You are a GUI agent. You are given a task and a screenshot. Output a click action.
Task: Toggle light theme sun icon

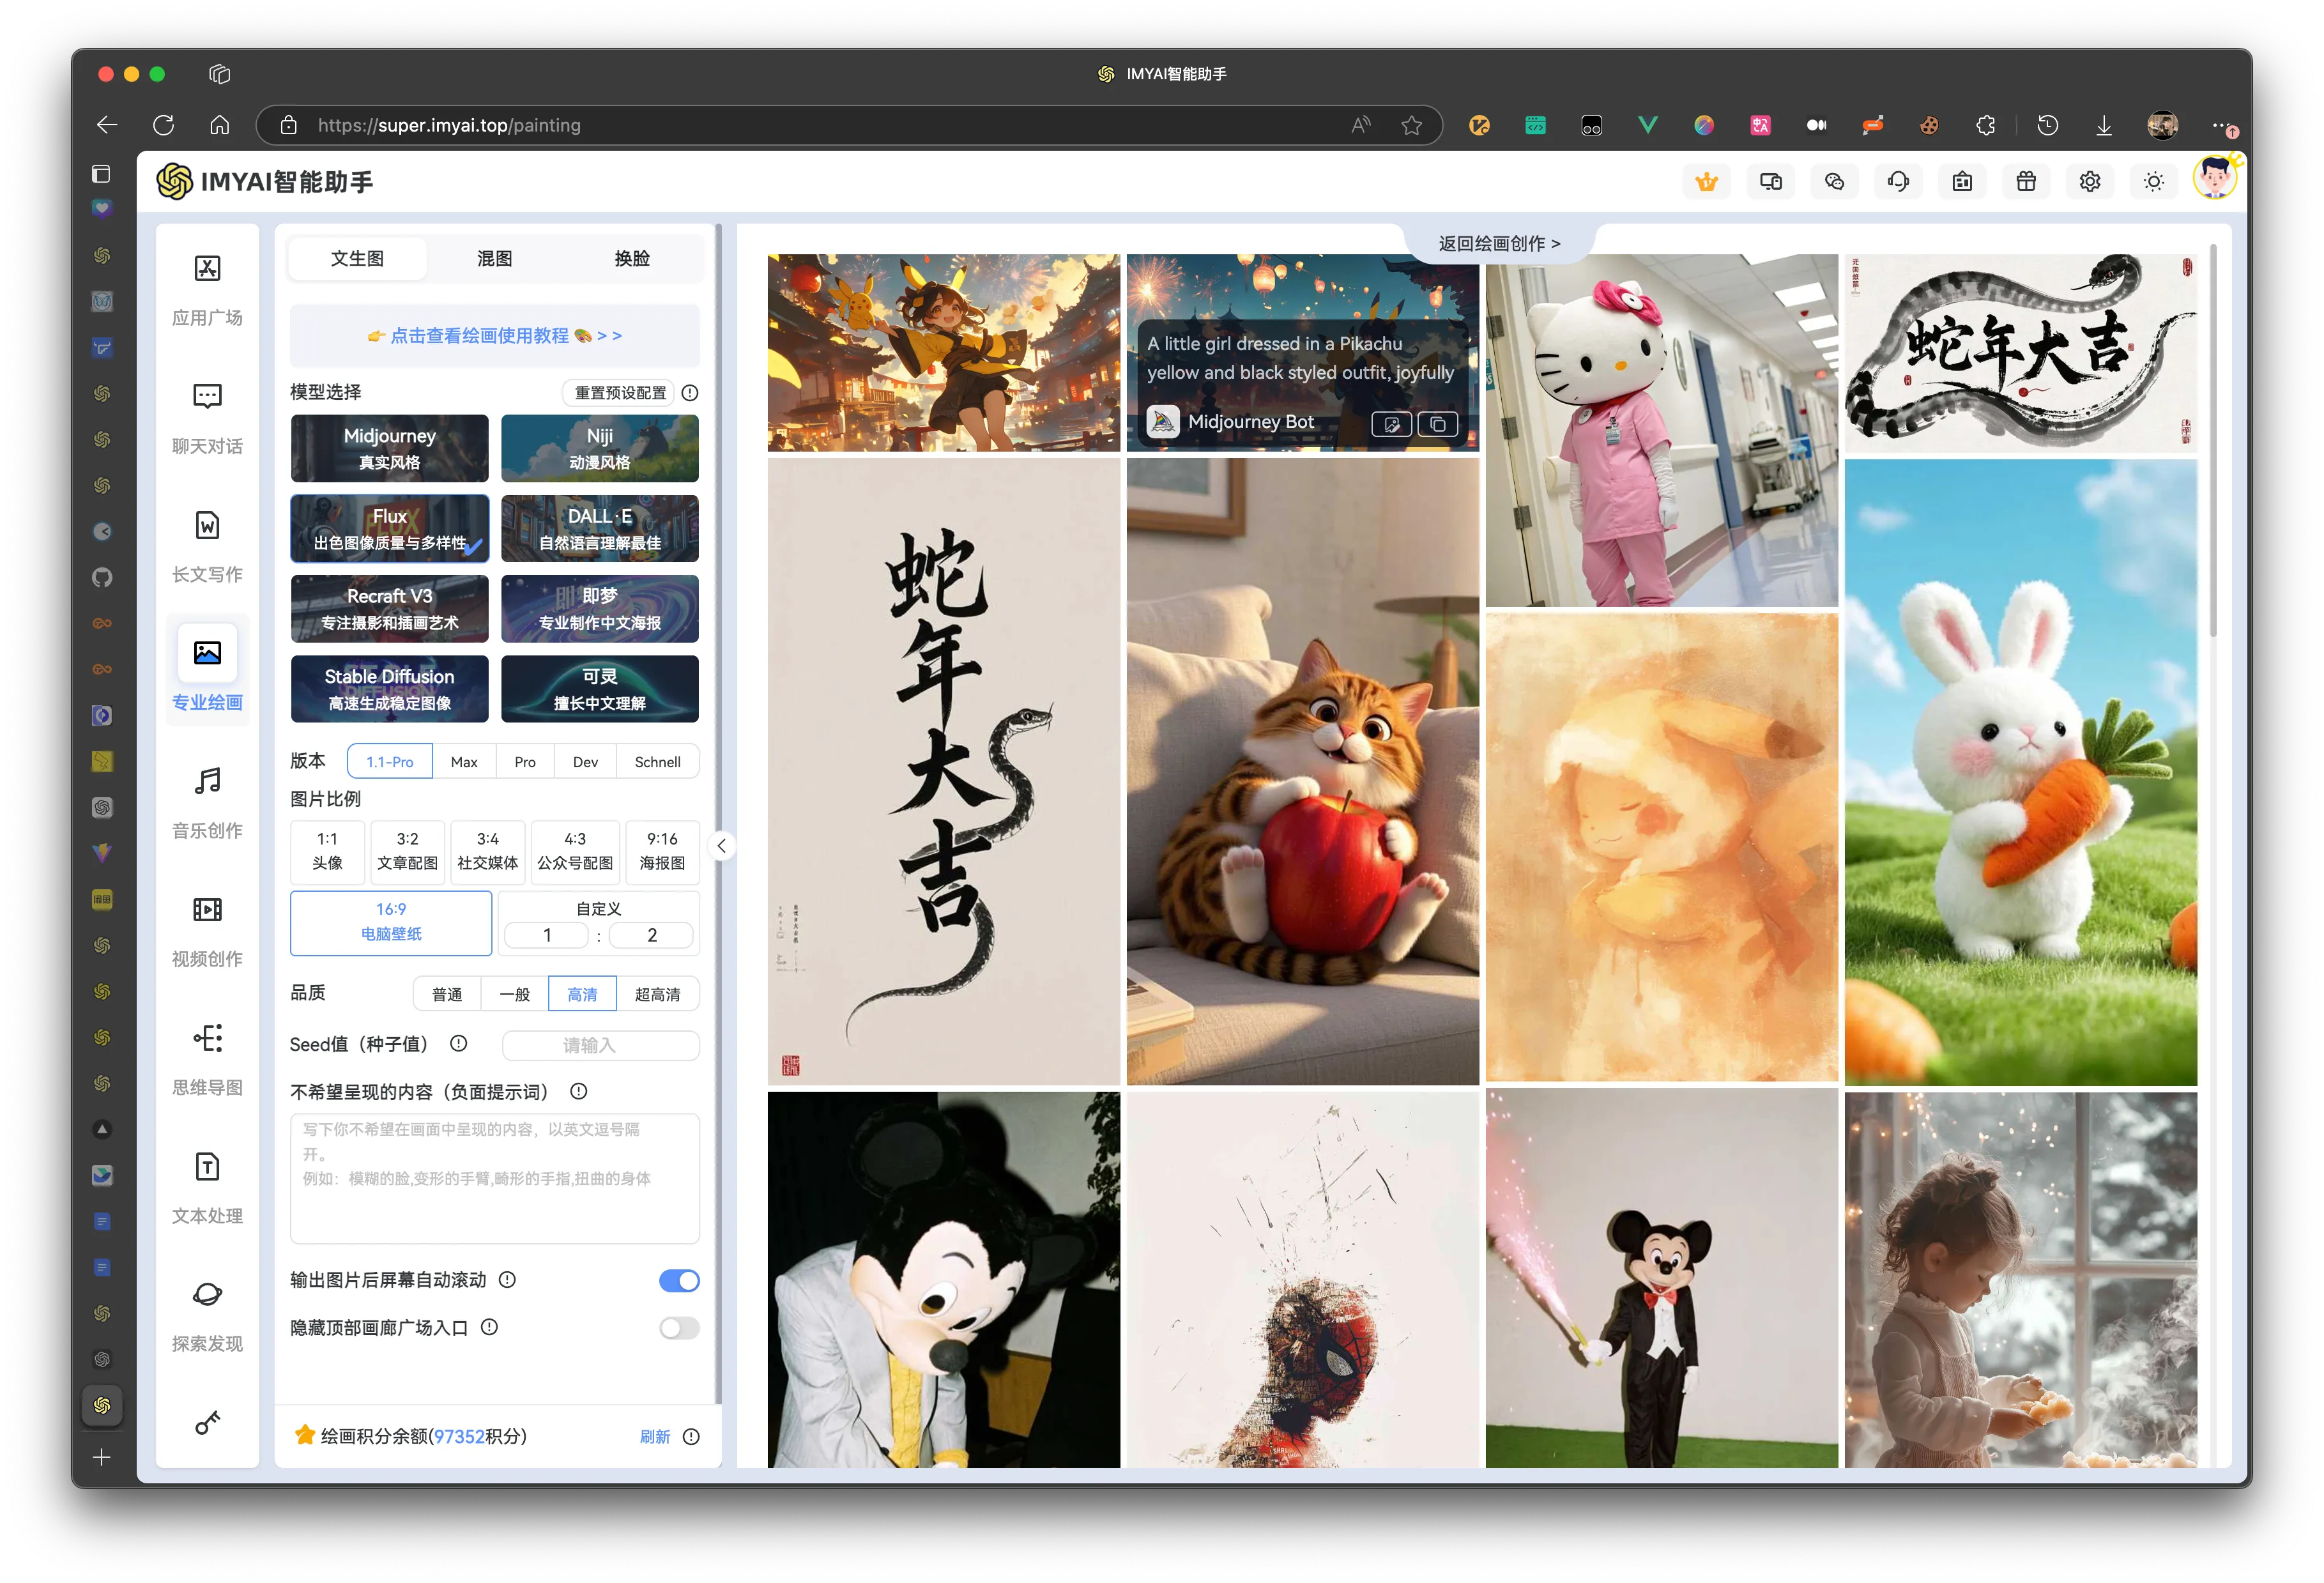pyautogui.click(x=2154, y=181)
